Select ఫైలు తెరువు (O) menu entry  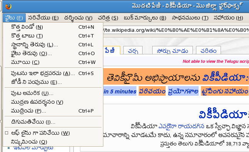pyautogui.click(x=53, y=54)
